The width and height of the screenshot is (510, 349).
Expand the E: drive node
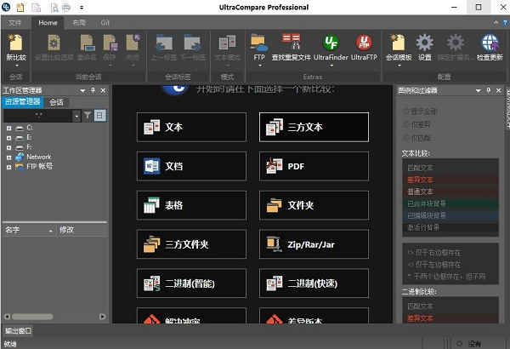pyautogui.click(x=9, y=138)
